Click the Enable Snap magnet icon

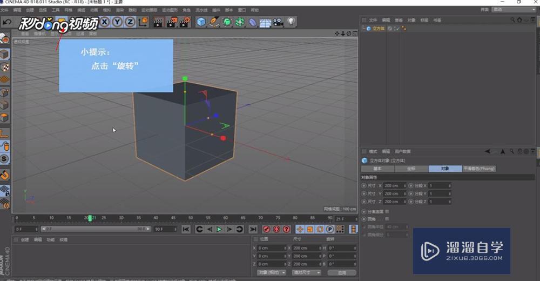(4, 175)
